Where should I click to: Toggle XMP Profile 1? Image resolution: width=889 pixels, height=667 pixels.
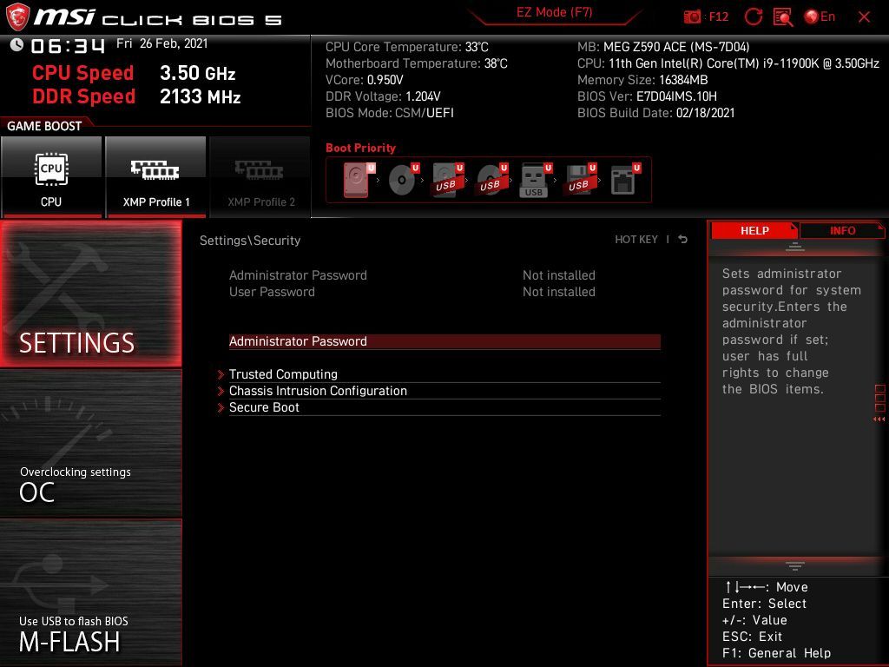pos(156,176)
